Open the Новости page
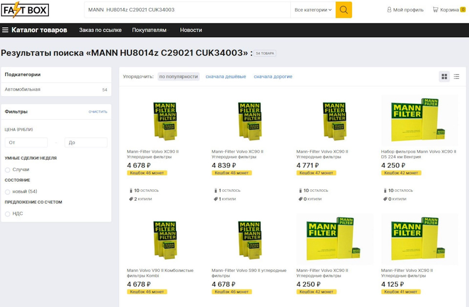Image resolution: width=469 pixels, height=307 pixels. (x=191, y=30)
